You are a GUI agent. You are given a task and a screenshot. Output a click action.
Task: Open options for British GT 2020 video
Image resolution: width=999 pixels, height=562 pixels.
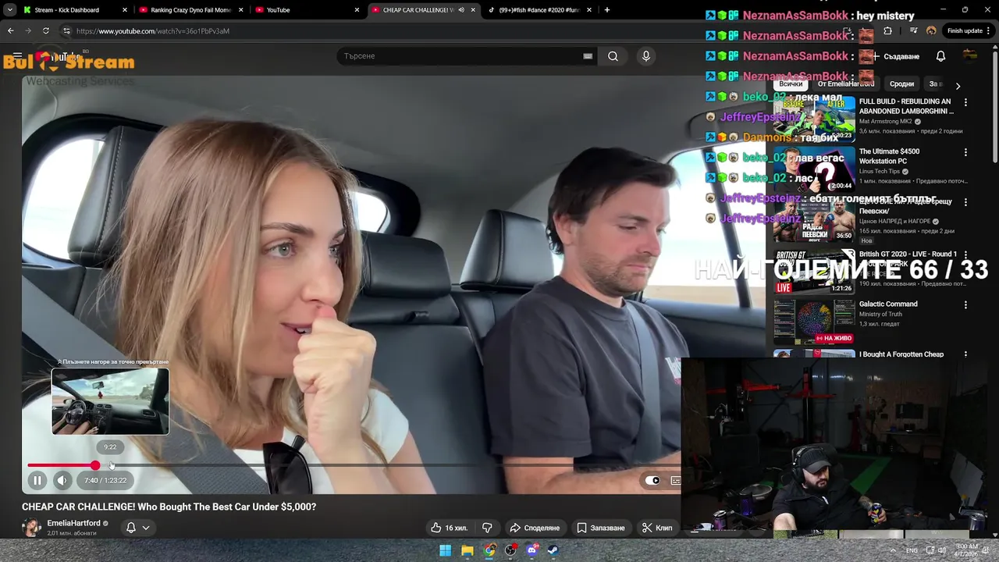click(965, 254)
